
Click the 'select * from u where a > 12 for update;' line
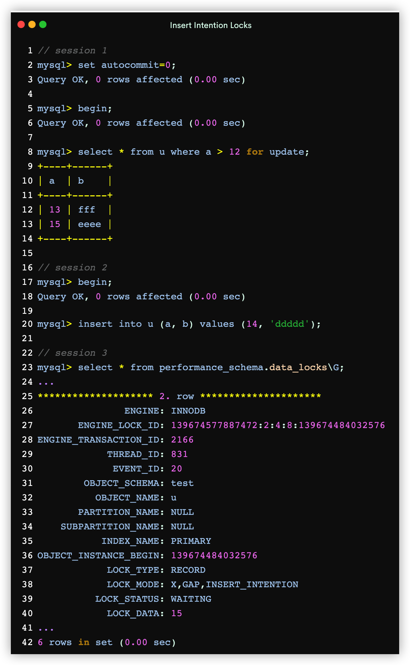coord(173,152)
